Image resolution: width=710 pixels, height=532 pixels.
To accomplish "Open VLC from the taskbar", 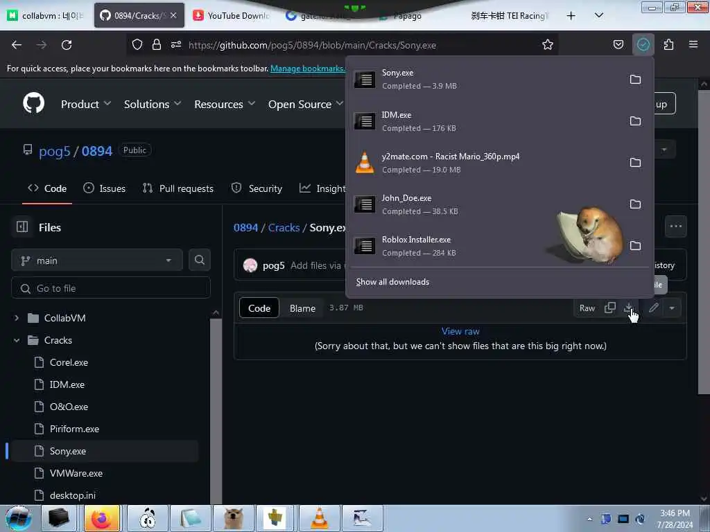I will pyautogui.click(x=319, y=518).
